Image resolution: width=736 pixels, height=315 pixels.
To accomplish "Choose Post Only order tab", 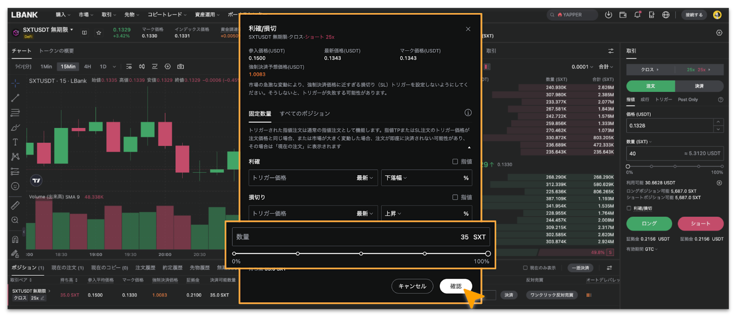I will [x=688, y=100].
